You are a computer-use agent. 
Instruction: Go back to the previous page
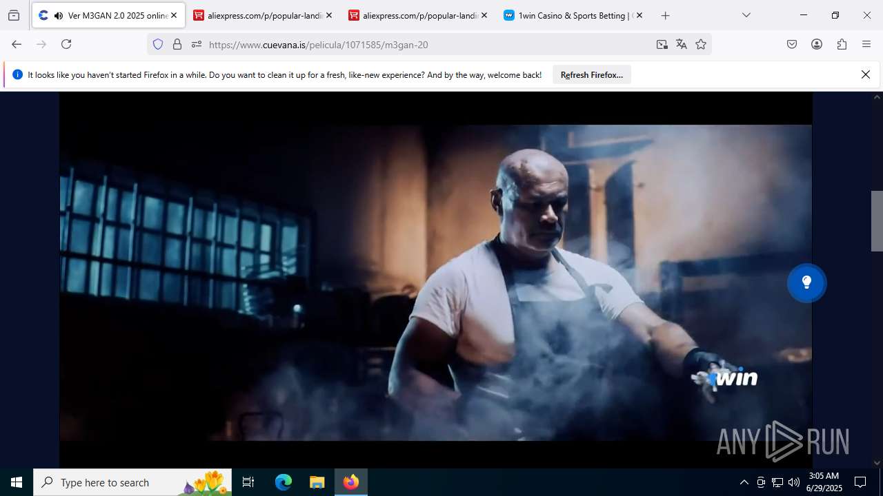17,44
